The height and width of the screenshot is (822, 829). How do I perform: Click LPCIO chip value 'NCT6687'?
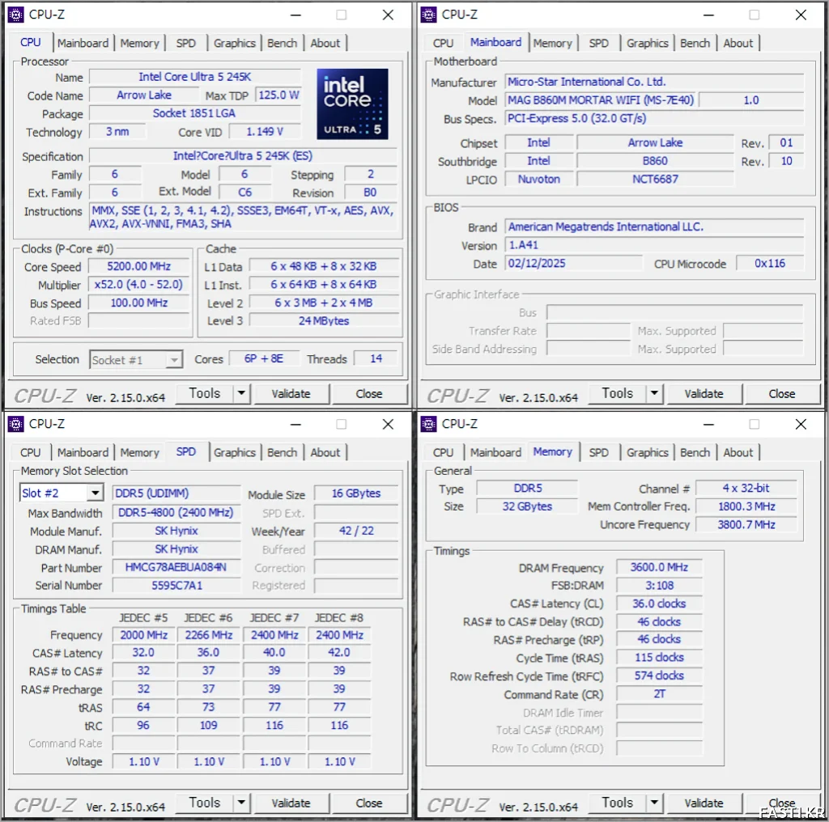655,179
